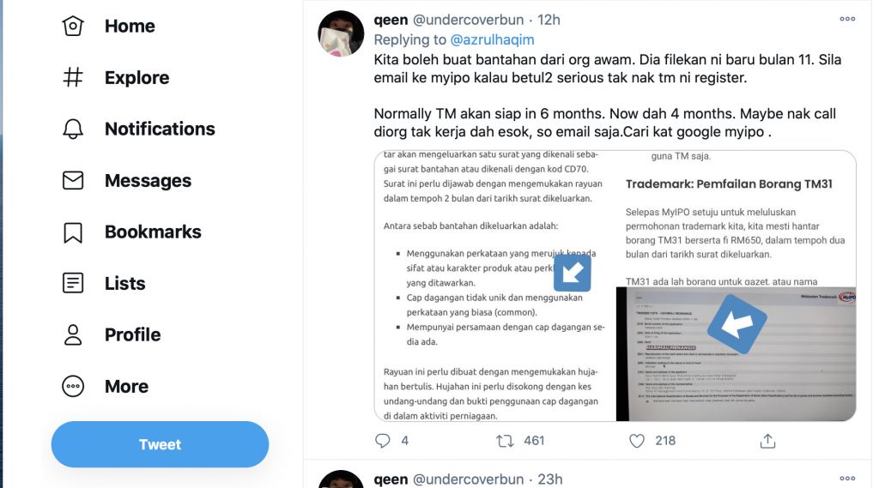The height and width of the screenshot is (488, 879).
Task: Retweet the tweet with 461 retweets
Action: (x=505, y=441)
